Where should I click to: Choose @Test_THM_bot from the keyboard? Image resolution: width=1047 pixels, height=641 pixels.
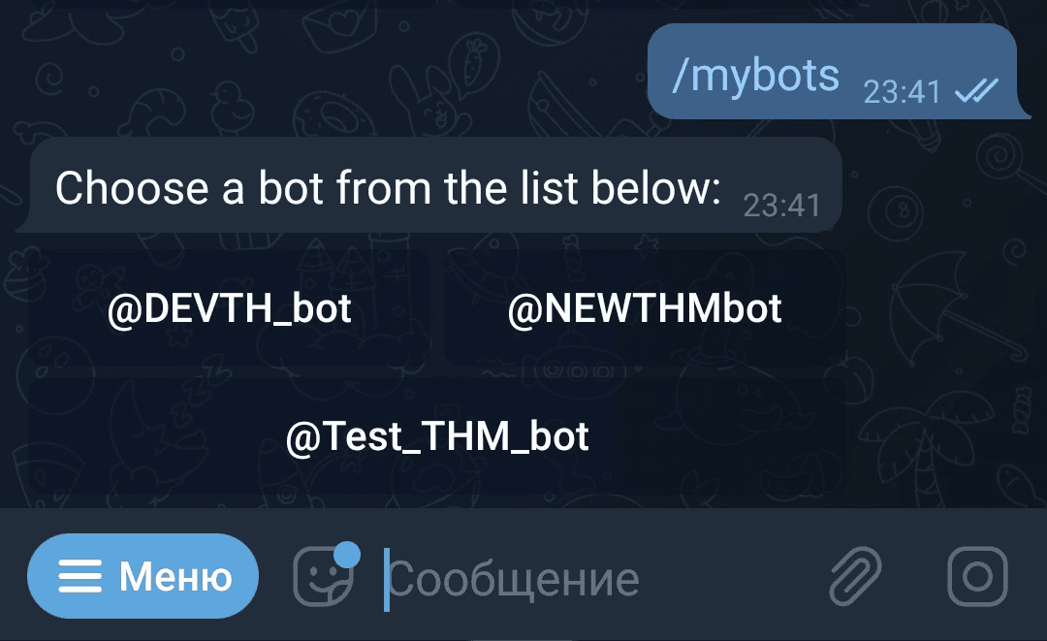(436, 436)
